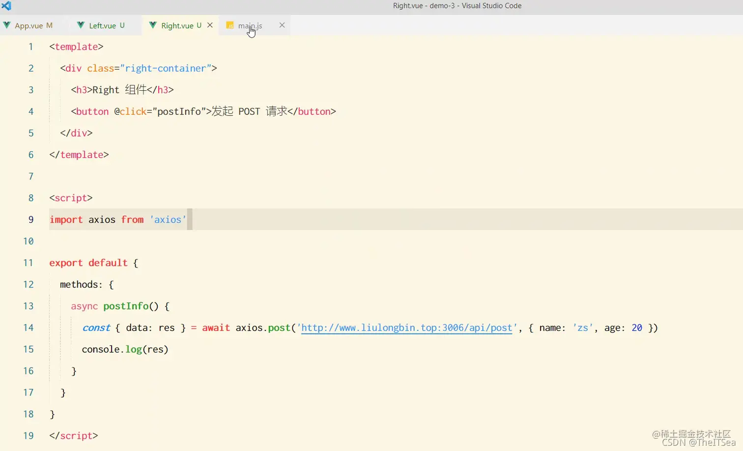Click the Vue icon on App.vue tab
743x451 pixels.
(7, 25)
